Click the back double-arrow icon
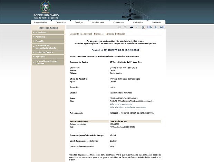Screen dimensions: 214x162 coord(120,27)
